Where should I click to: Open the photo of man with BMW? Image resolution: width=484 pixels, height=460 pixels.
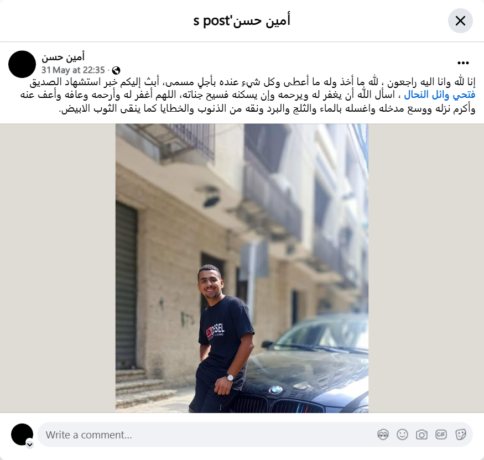242,268
